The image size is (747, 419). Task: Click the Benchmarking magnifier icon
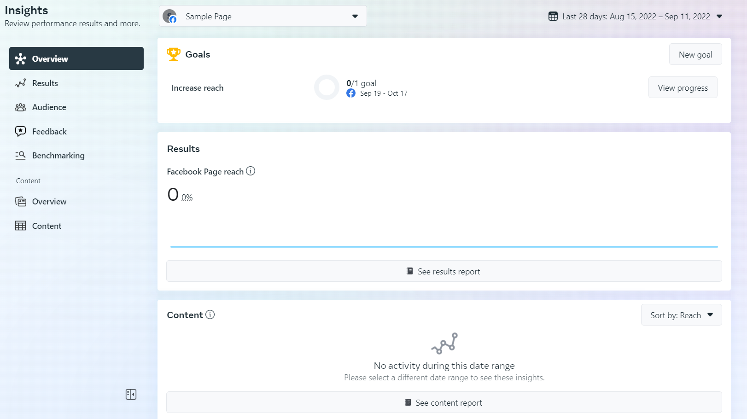coord(20,156)
